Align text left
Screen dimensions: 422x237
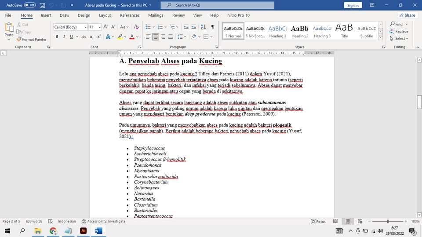tap(148, 36)
